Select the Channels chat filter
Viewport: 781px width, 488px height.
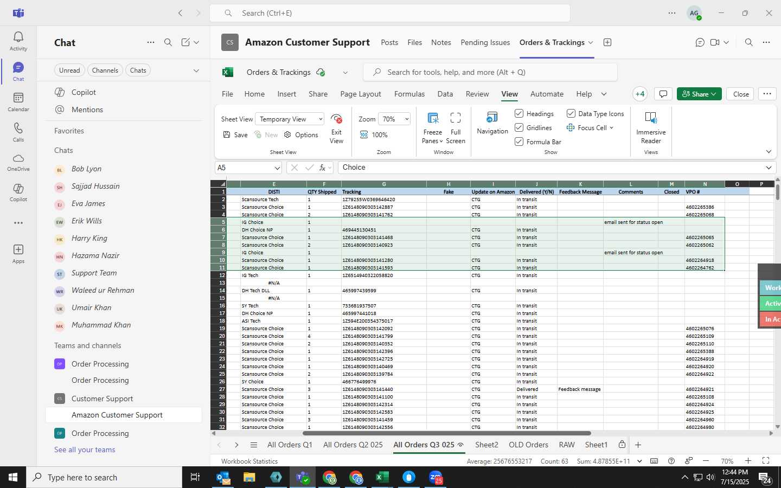point(105,70)
